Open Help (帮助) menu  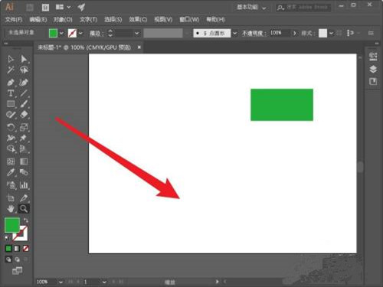(215, 20)
